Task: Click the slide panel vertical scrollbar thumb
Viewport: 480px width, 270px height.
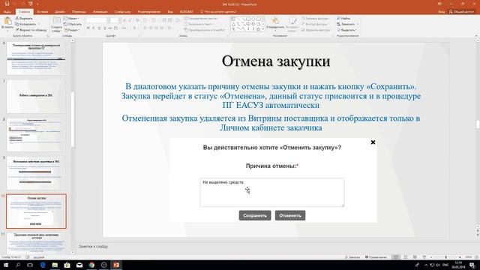Action: [x=73, y=119]
